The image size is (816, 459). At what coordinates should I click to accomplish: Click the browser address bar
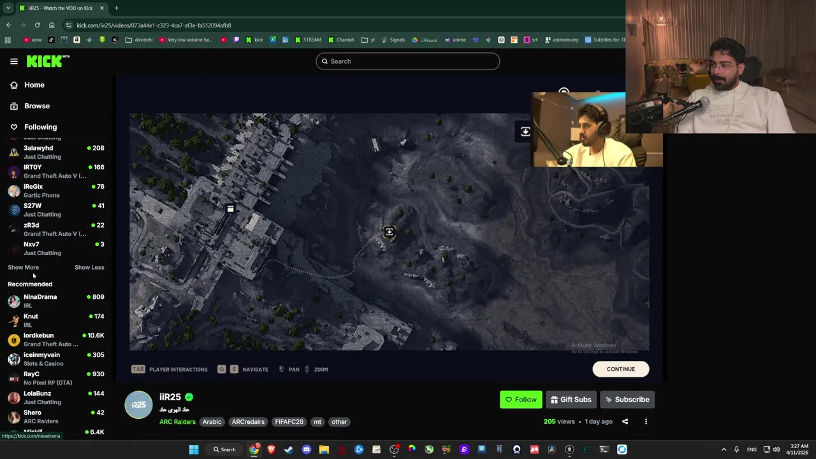pos(344,25)
